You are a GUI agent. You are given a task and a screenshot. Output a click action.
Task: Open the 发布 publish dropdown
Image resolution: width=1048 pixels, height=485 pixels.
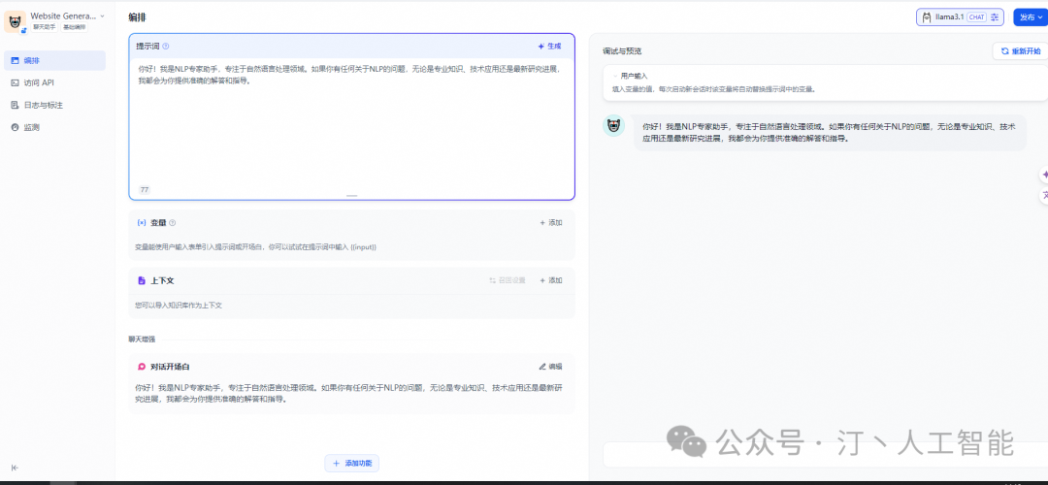pos(1031,17)
